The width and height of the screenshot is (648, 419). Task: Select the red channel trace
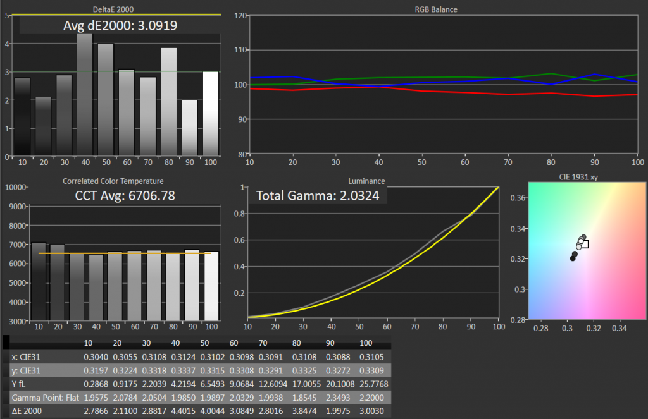click(443, 90)
